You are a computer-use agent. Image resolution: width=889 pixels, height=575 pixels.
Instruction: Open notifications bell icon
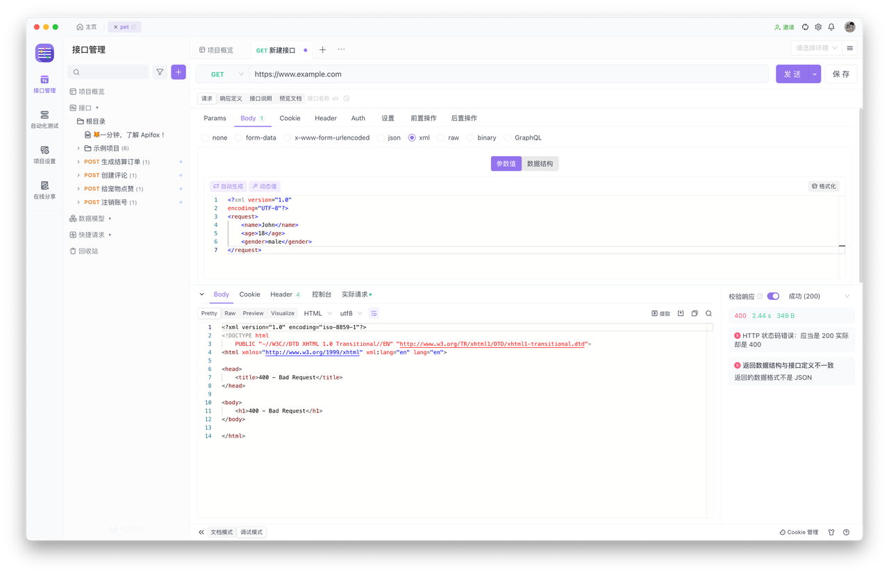tap(831, 27)
